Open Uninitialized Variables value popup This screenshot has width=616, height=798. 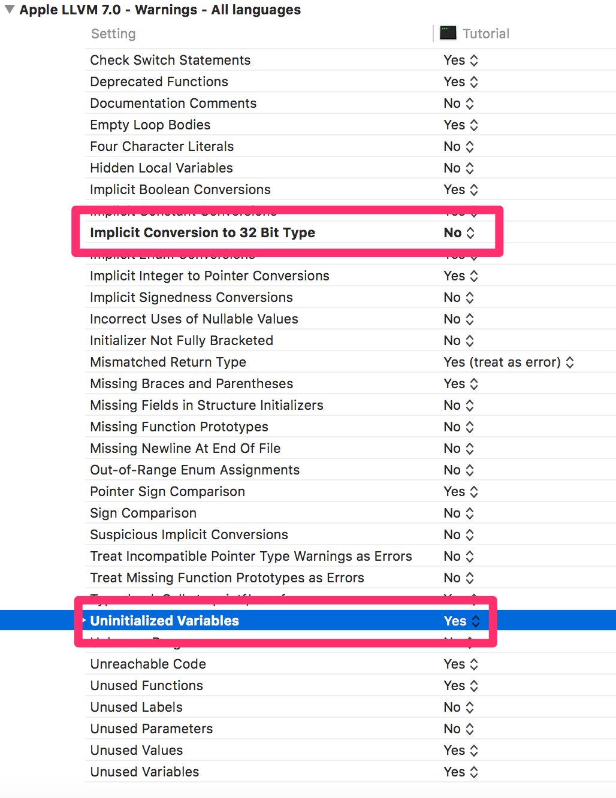click(x=462, y=621)
